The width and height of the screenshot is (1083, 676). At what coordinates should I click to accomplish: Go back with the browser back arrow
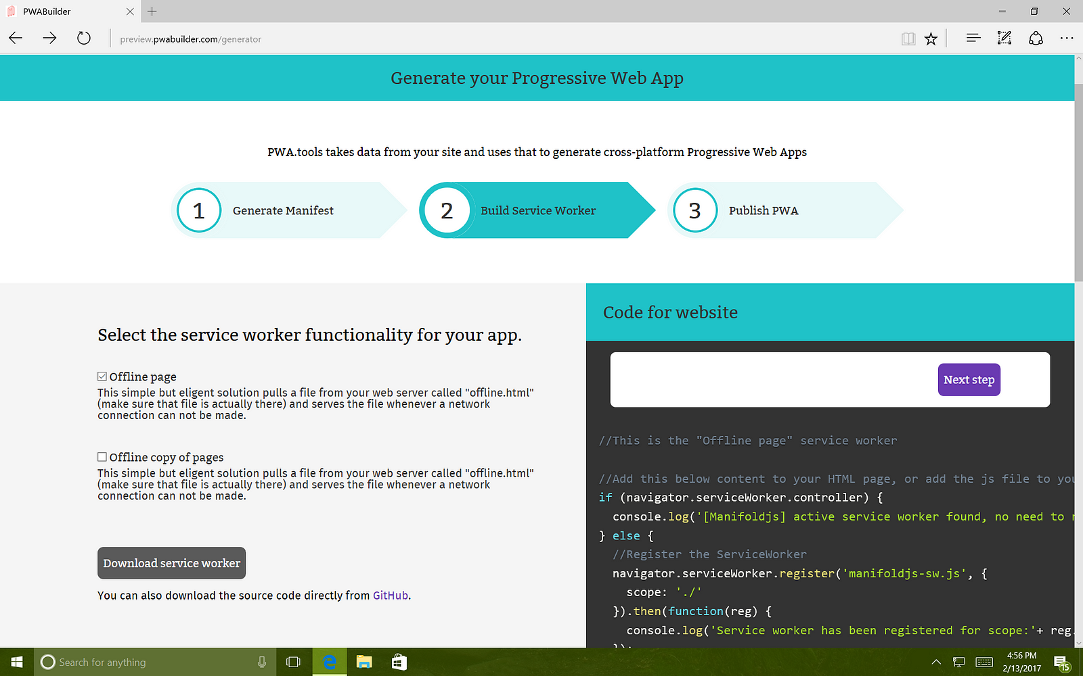click(16, 39)
